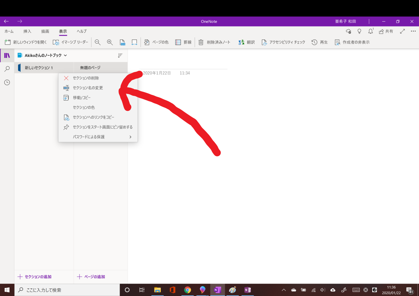Select セクション名の変更 in context menu
Screen dimensions: 419x296
pyautogui.click(x=88, y=88)
